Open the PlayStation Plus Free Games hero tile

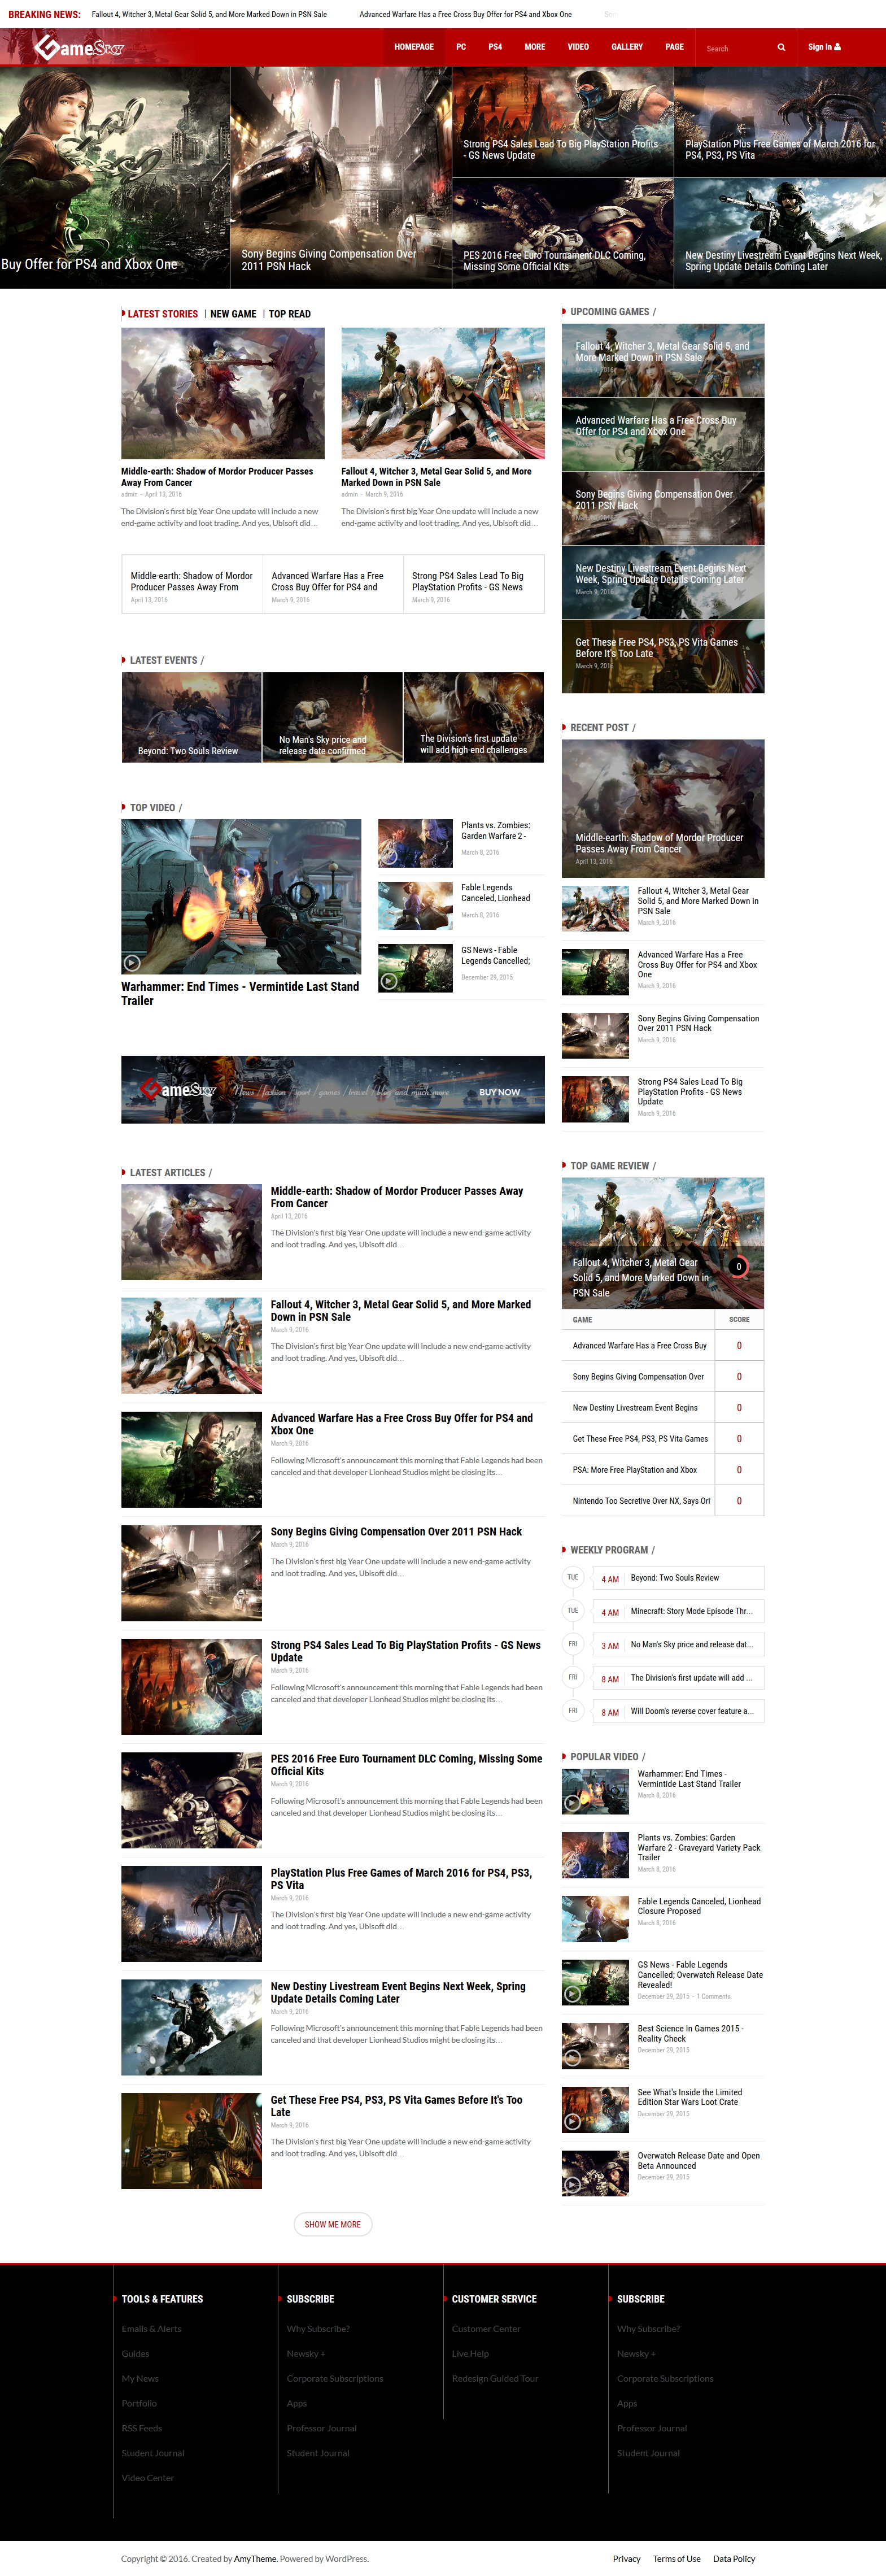780,122
